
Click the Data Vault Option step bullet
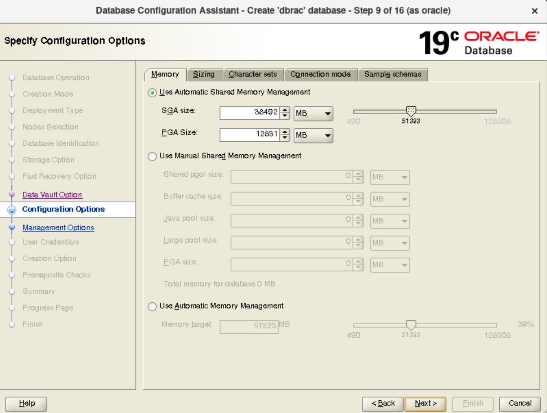pos(12,194)
